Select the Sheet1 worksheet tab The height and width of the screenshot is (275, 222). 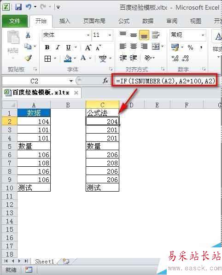click(x=44, y=261)
